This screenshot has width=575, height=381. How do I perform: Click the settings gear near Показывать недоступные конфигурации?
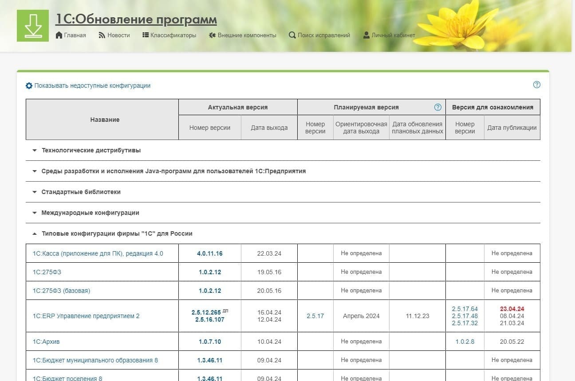coord(29,86)
